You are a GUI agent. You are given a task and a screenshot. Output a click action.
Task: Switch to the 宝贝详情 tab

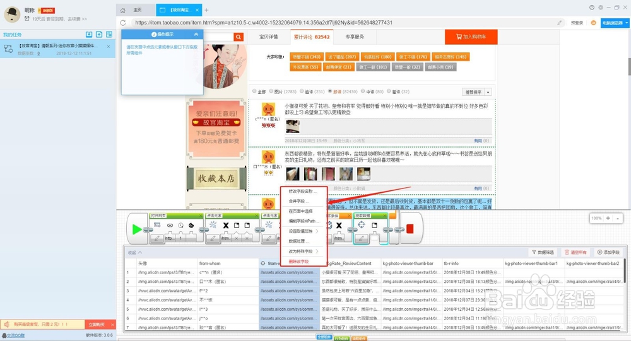coord(268,37)
